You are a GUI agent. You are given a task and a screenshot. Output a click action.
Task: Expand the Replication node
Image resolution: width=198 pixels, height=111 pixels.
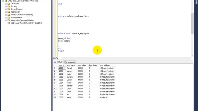6,12
